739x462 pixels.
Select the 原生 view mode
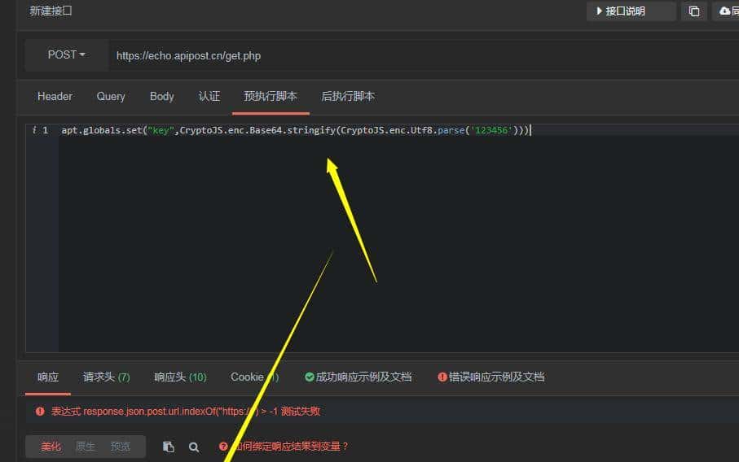(x=86, y=447)
